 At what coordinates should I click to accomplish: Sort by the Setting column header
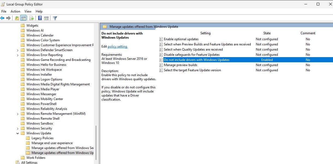click(x=205, y=33)
